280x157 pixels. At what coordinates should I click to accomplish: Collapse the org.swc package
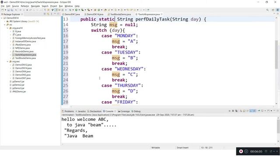click(x=8, y=61)
